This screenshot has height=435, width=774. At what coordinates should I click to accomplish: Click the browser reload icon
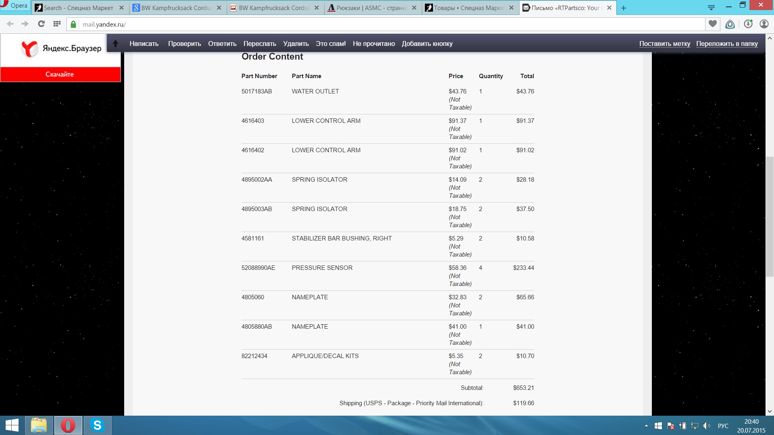[x=41, y=24]
